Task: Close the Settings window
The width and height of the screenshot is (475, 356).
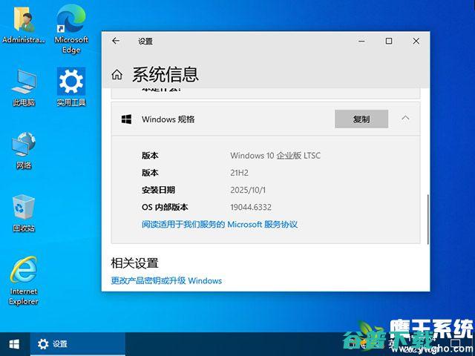Action: click(x=416, y=41)
